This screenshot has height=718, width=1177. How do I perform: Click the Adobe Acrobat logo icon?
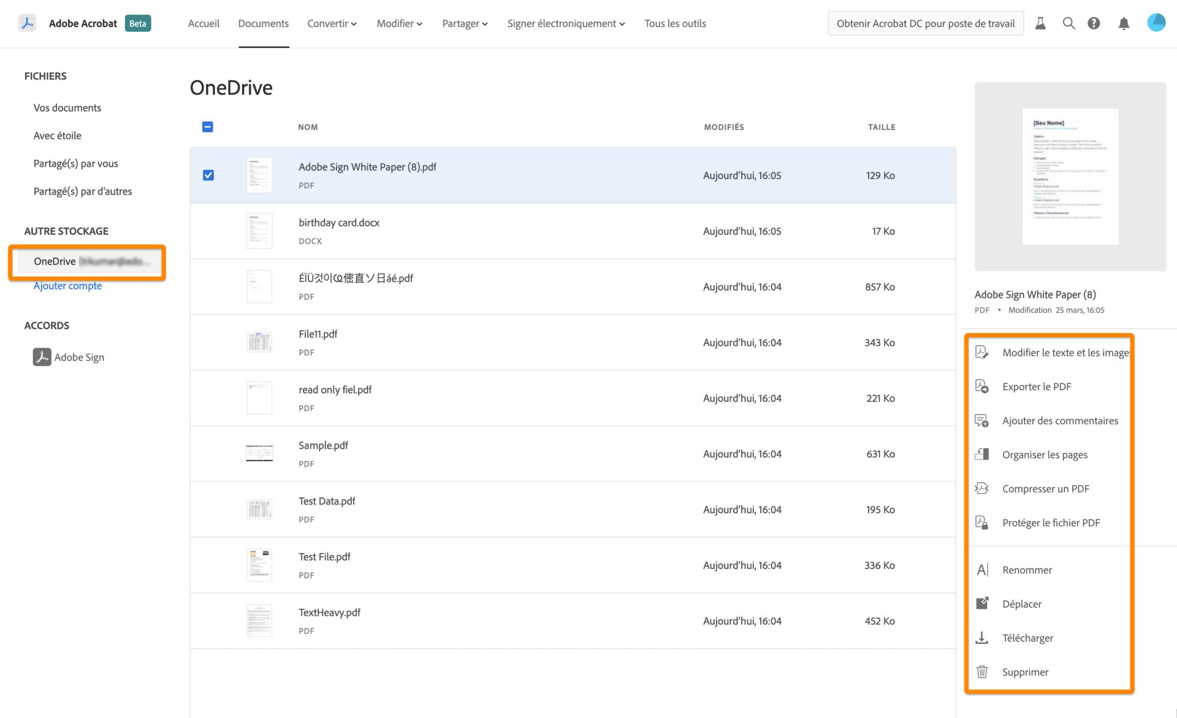27,23
